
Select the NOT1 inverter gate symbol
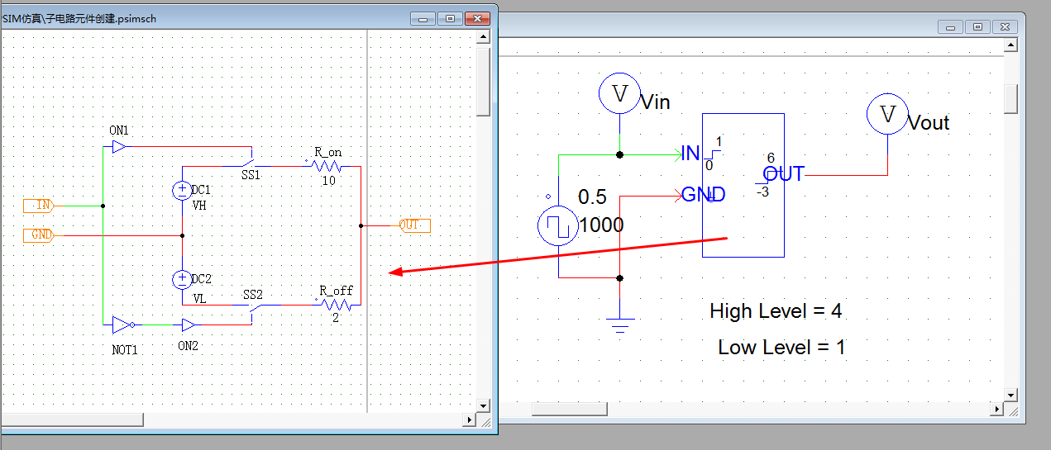[x=122, y=324]
